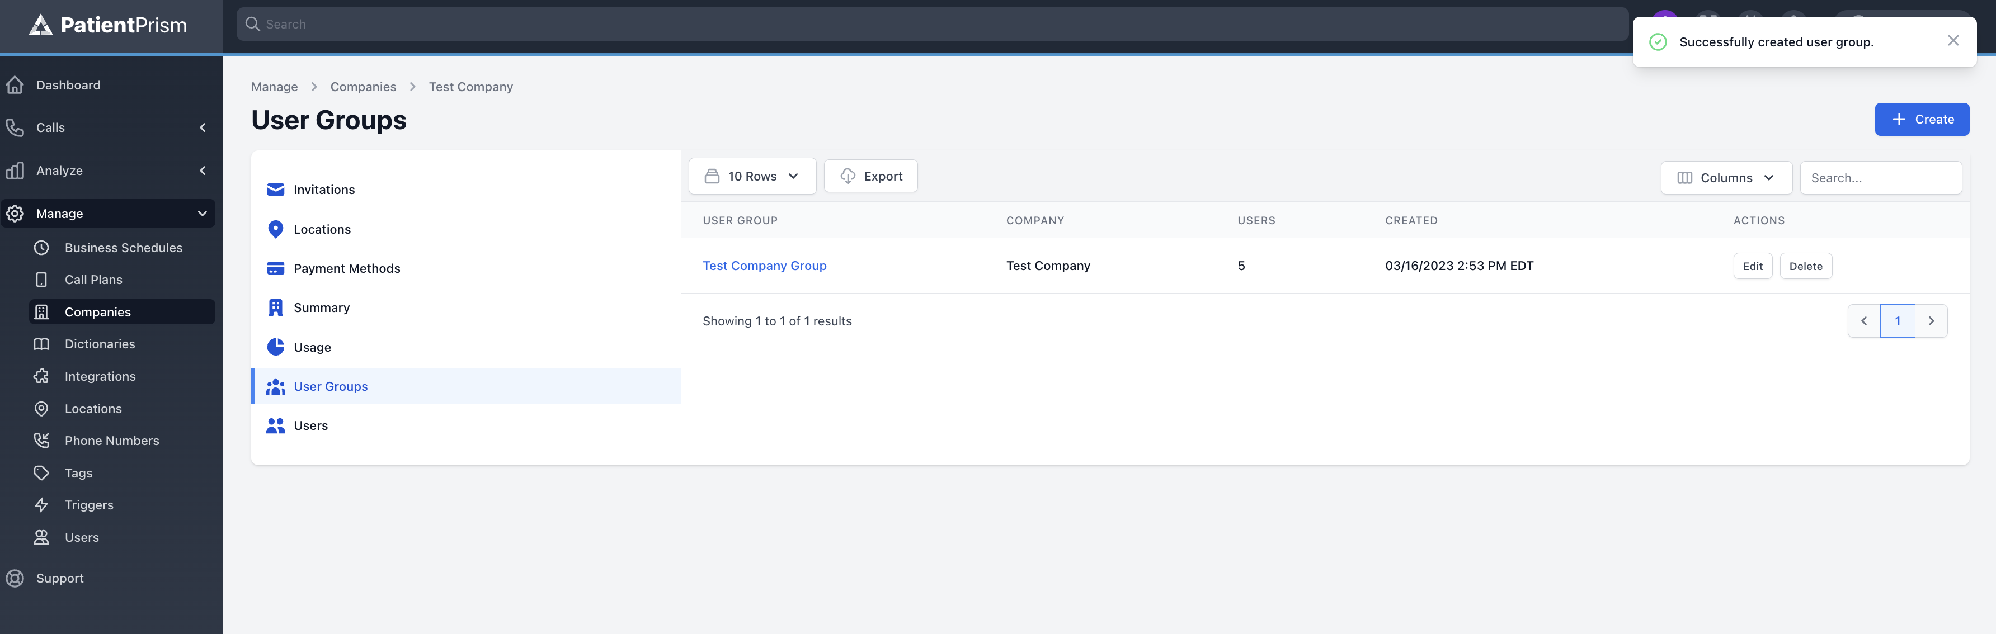
Task: Click the Companies building icon in sidebar
Action: click(42, 312)
